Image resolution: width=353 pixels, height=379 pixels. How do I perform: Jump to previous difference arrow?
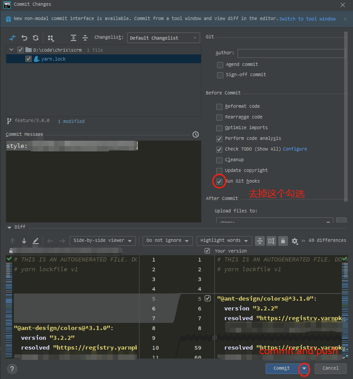pos(12,241)
